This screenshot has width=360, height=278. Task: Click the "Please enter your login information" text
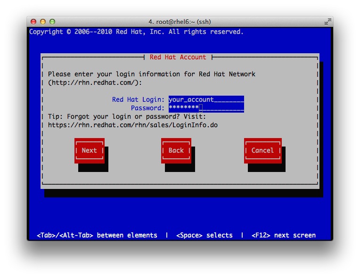pyautogui.click(x=152, y=74)
